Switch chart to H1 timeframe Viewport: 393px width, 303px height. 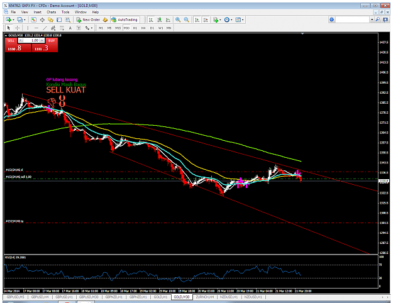135,28
